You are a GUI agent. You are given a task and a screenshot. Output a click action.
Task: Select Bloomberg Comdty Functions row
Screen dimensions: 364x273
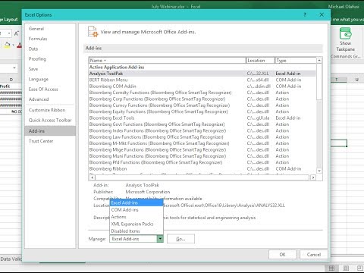coord(202,93)
